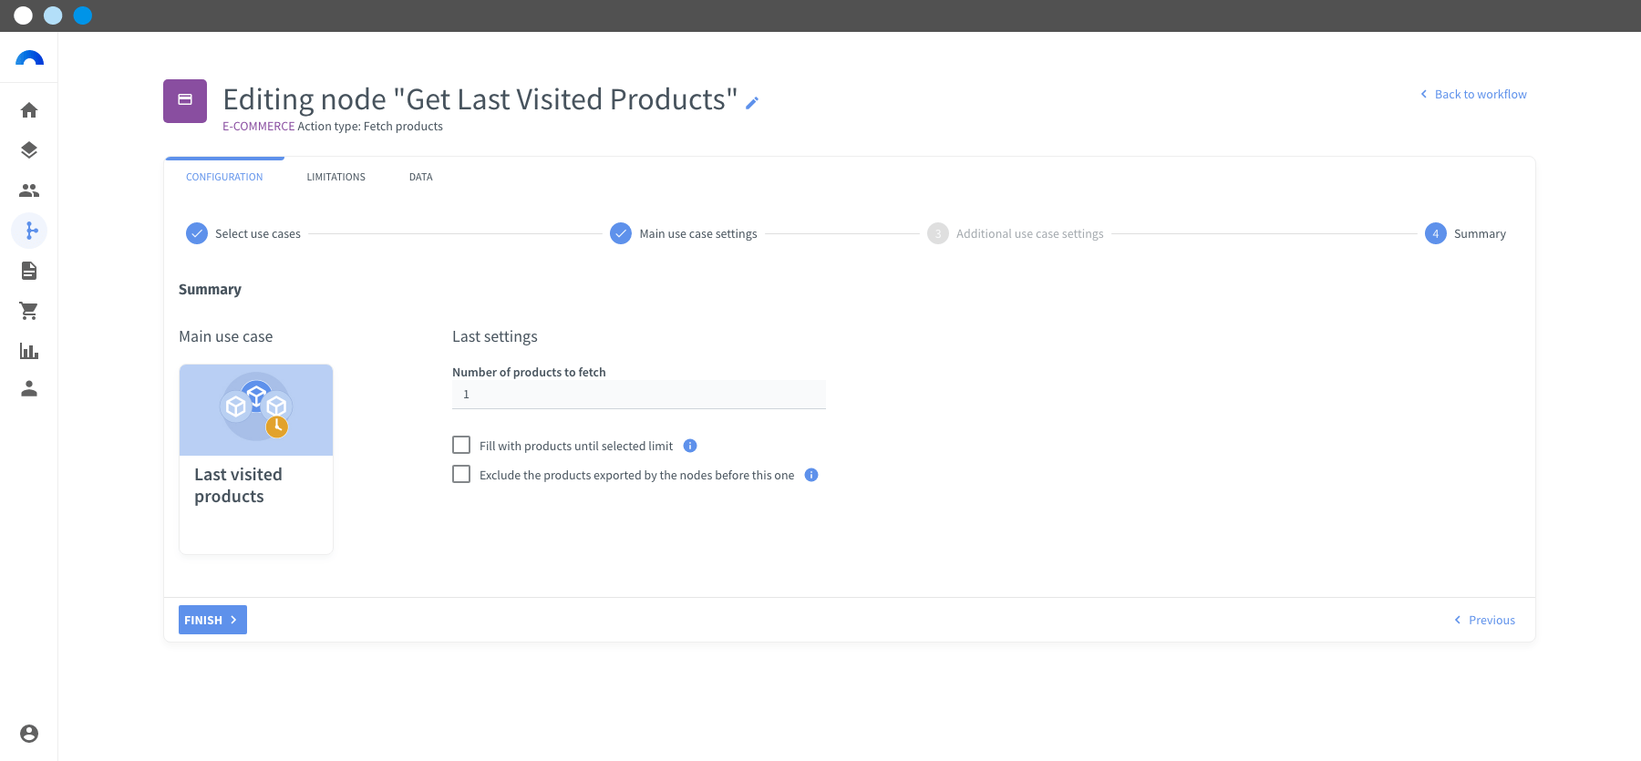
Task: Check Exclude the products exported by nodes
Action: (x=461, y=474)
